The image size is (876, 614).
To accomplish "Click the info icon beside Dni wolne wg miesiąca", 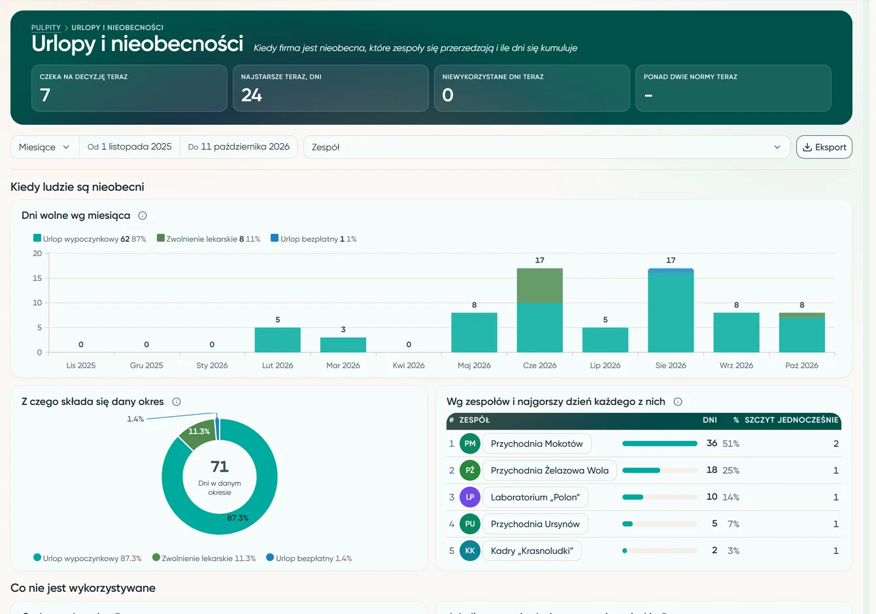I will 143,216.
